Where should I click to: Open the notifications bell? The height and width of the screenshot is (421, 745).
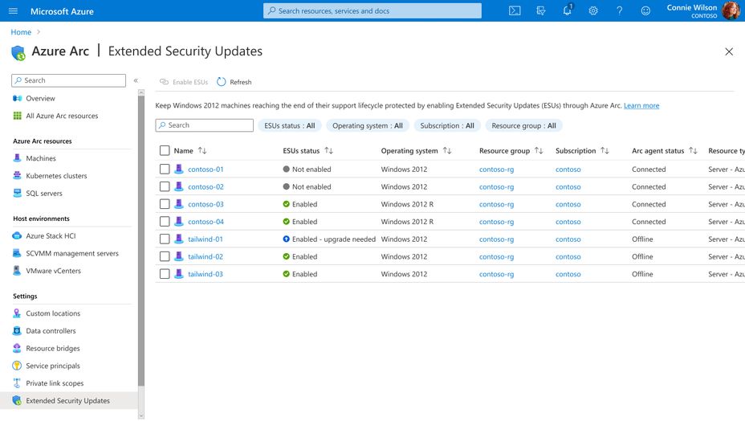pos(568,10)
